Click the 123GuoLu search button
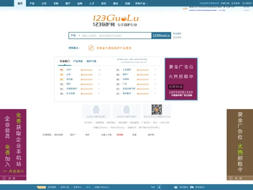Screen dimensions: 253x190 click(161, 36)
